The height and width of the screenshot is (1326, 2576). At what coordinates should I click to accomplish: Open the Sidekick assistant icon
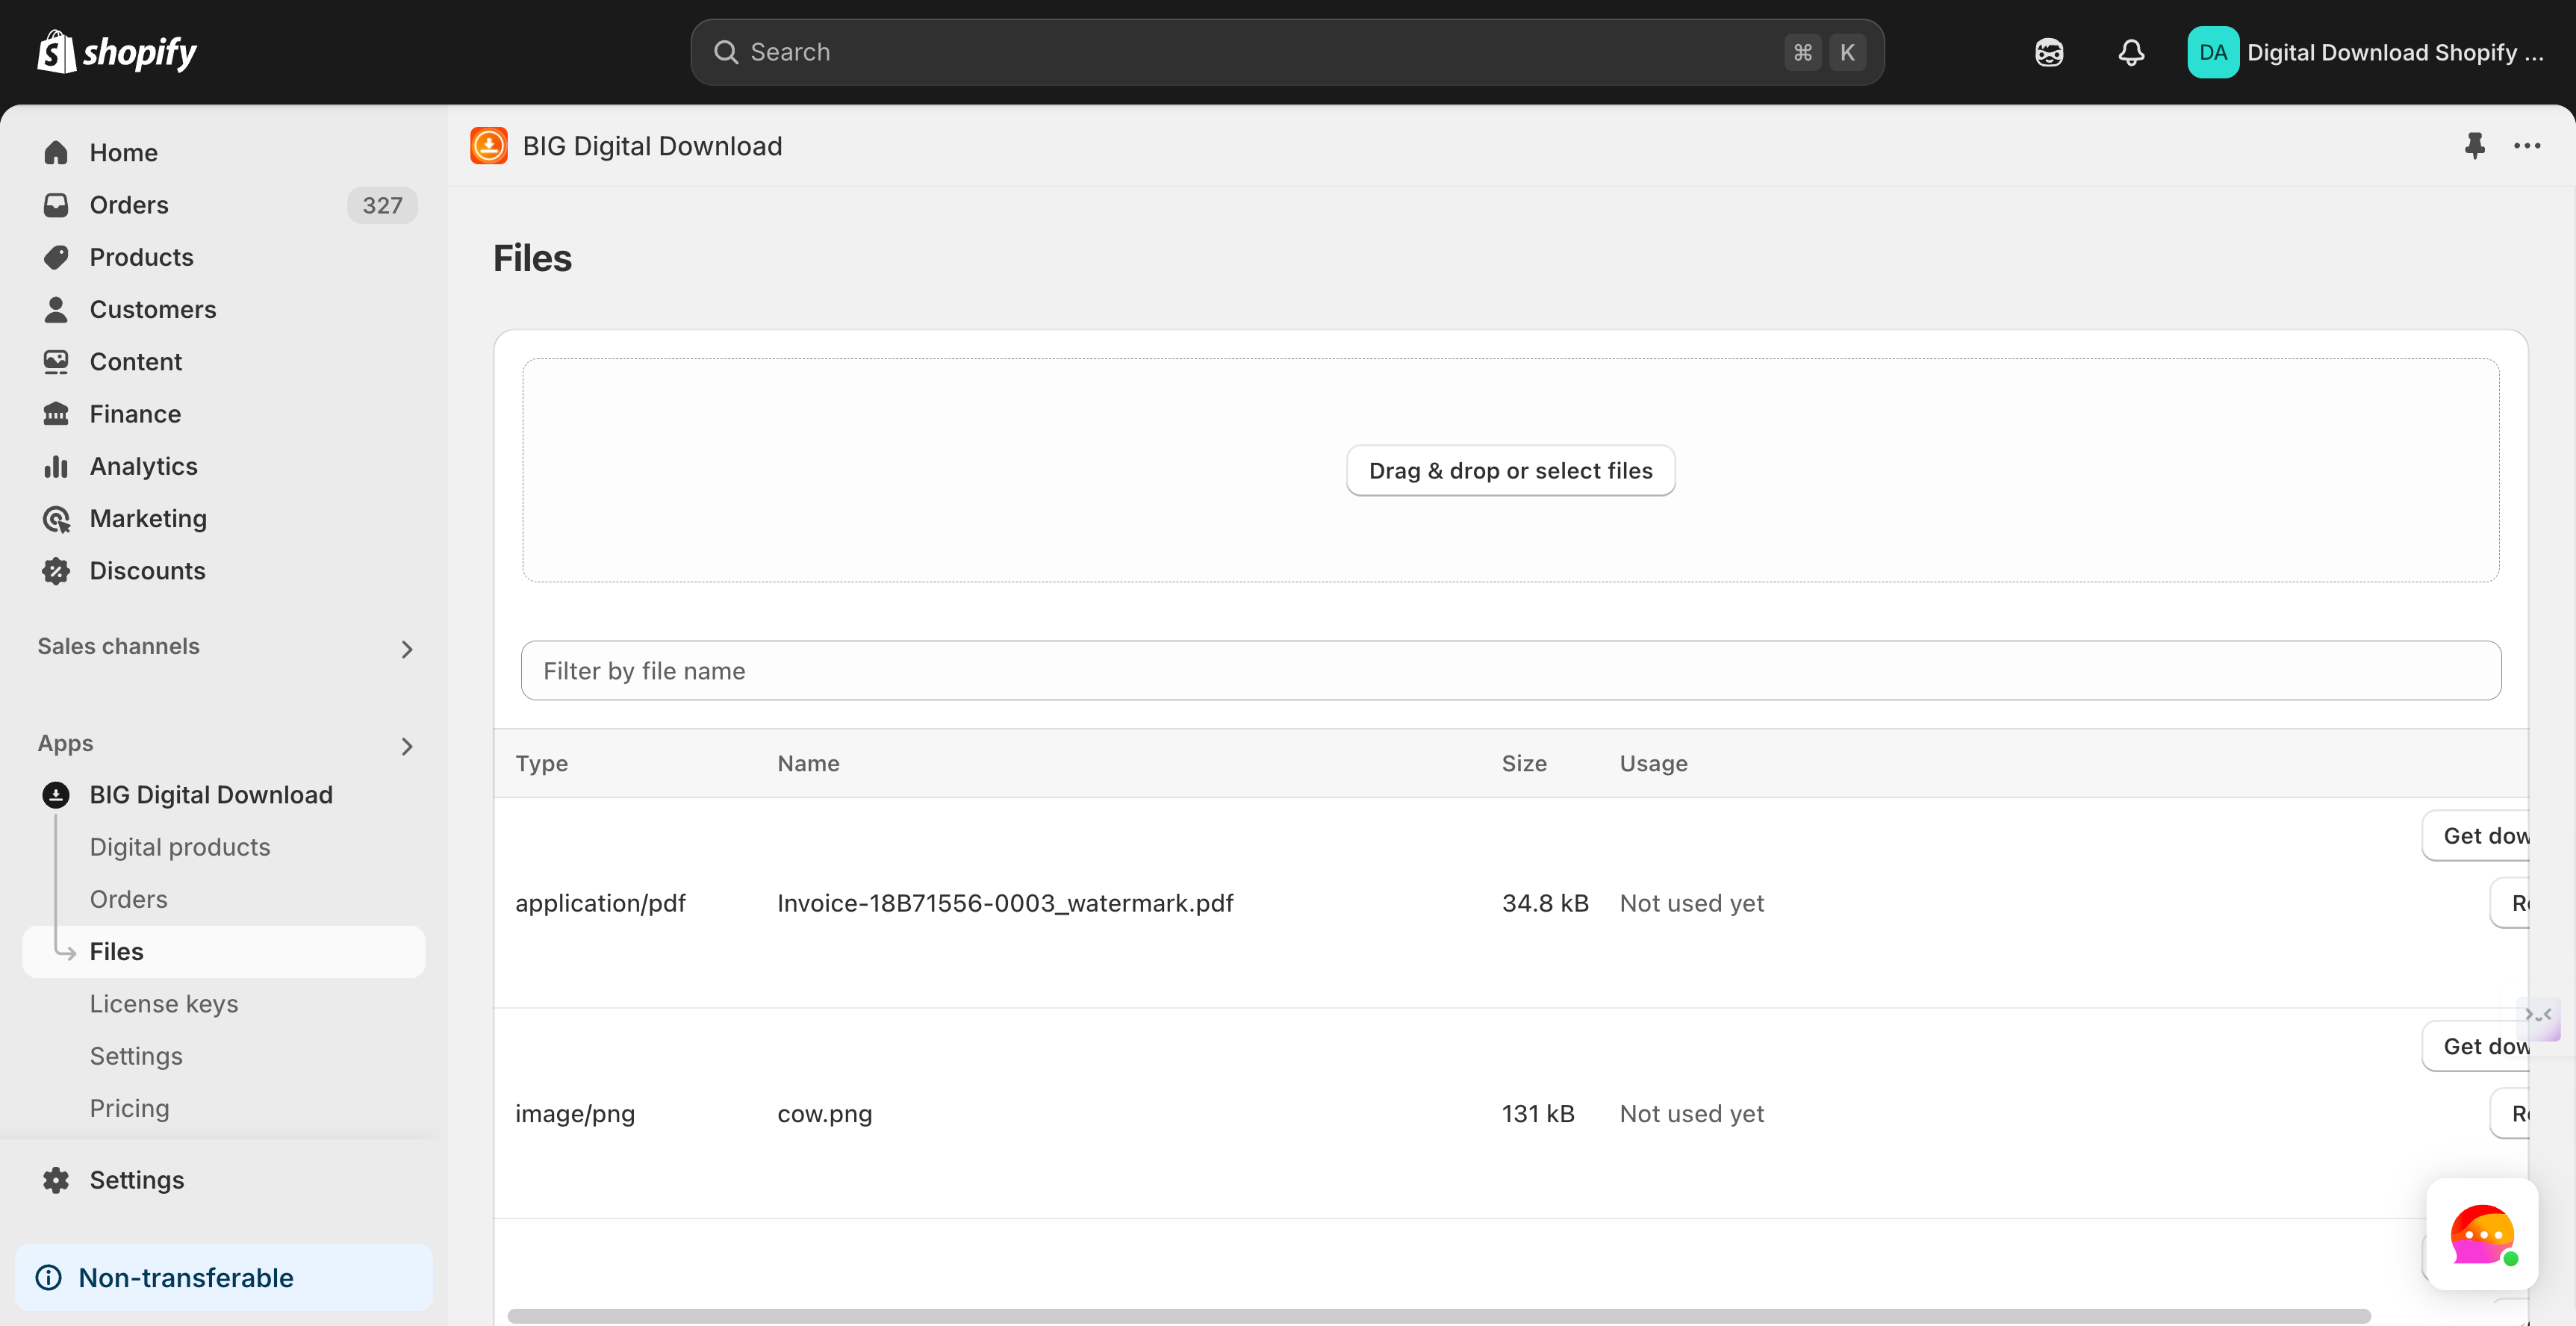[2049, 52]
